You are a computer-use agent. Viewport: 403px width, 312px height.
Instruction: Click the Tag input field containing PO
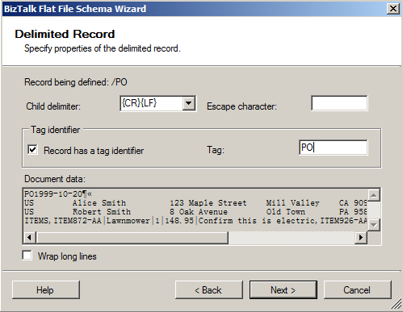point(333,148)
